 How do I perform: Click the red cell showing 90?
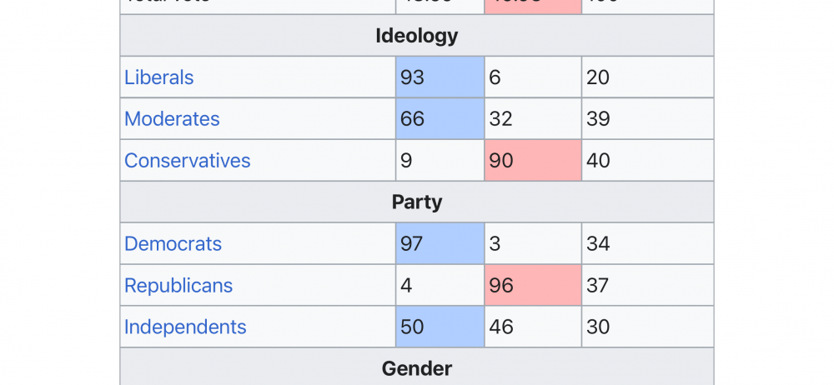[x=532, y=161]
